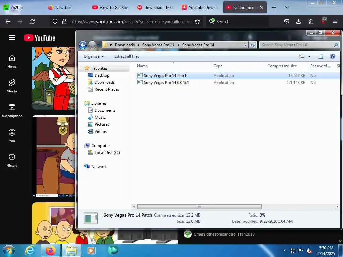Toggle the Explorer preview pane
343x257 pixels.
coord(321,56)
